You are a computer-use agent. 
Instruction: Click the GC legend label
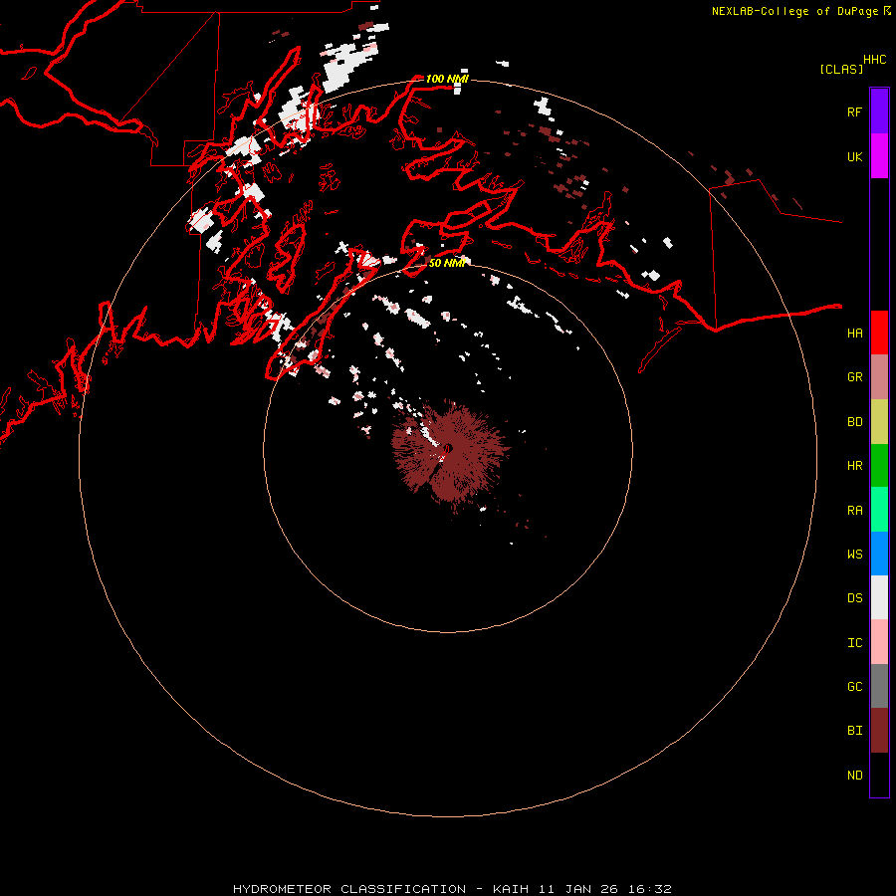tap(854, 686)
